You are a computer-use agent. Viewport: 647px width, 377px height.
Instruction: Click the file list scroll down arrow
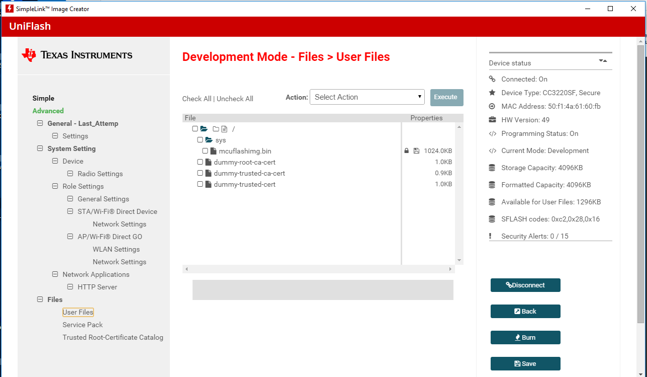[x=458, y=260]
